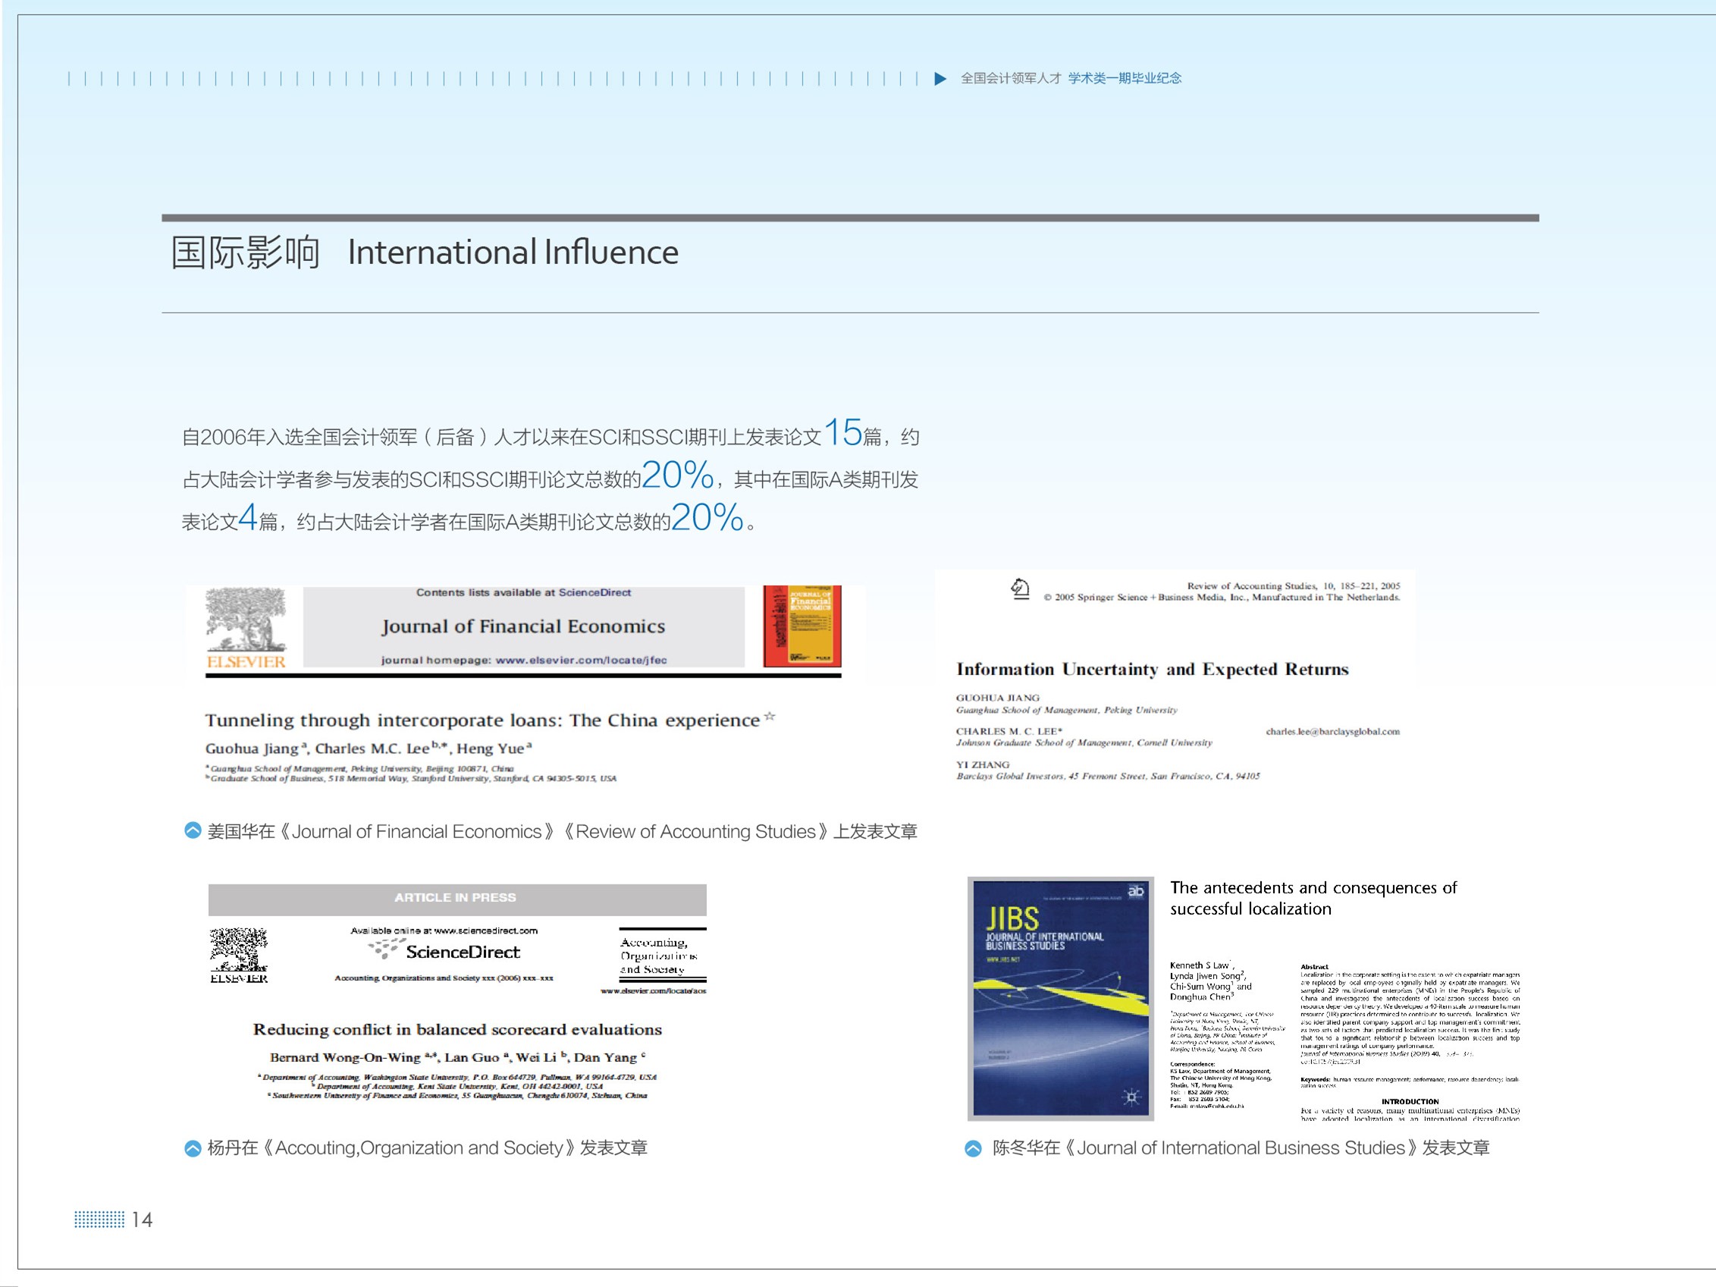Click the blue bullet icon before 杨丹 caption
This screenshot has width=1716, height=1287.
click(193, 1148)
